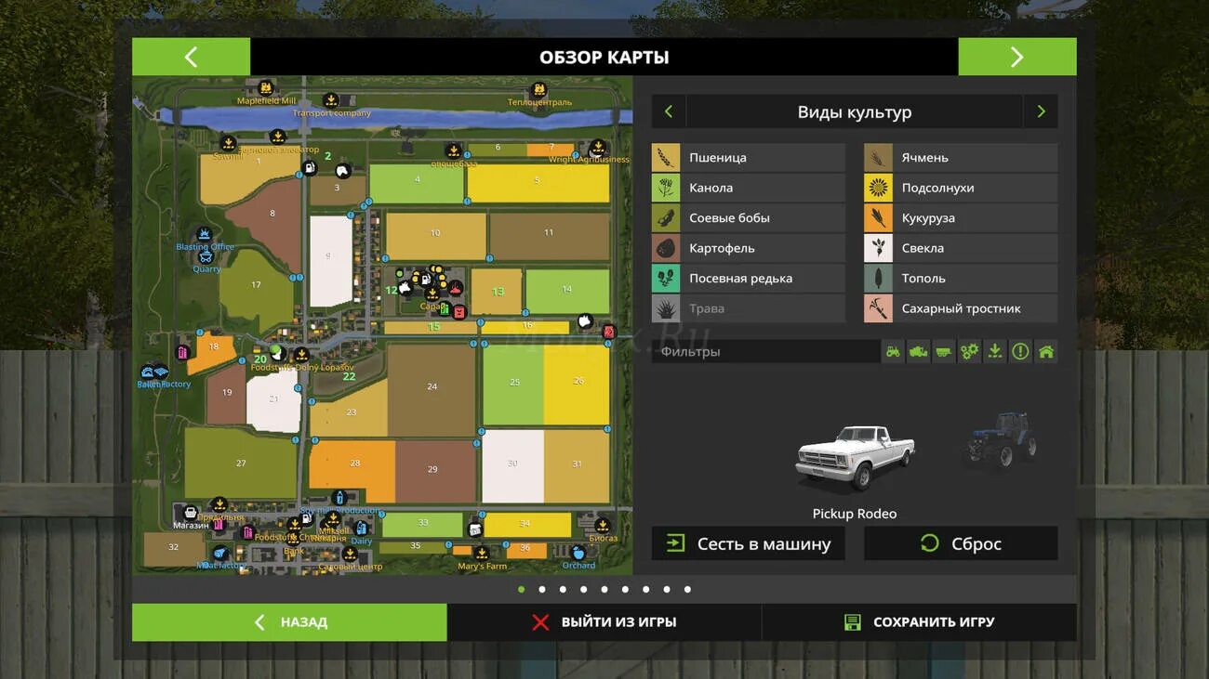Click the Blasting Office map icon

[205, 235]
